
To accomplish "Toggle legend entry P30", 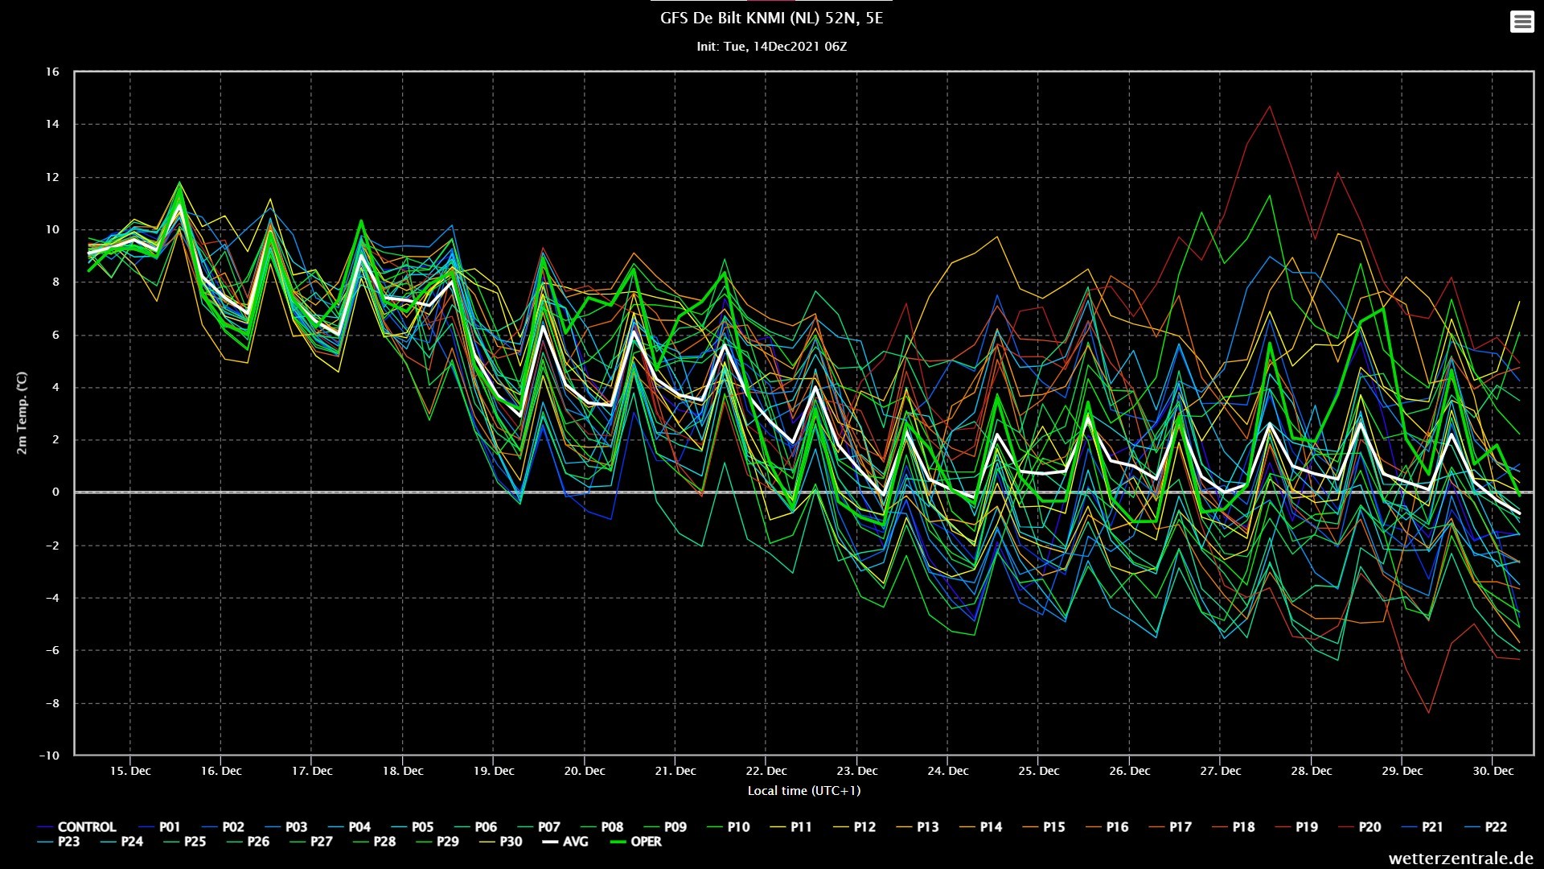I will pyautogui.click(x=500, y=842).
